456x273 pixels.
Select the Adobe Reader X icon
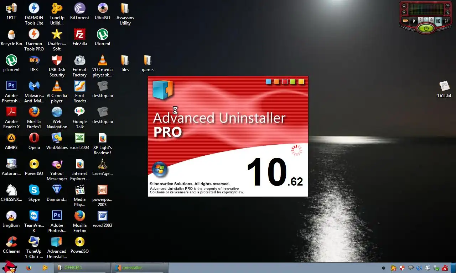(x=11, y=118)
